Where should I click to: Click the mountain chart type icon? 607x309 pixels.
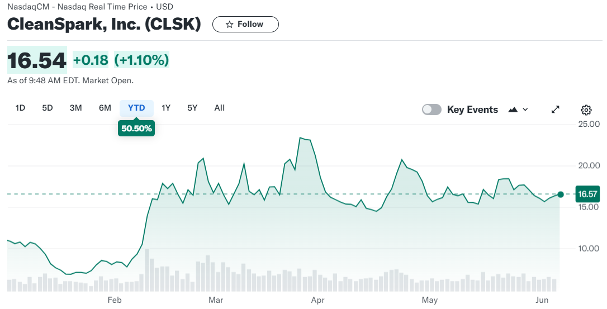point(513,110)
